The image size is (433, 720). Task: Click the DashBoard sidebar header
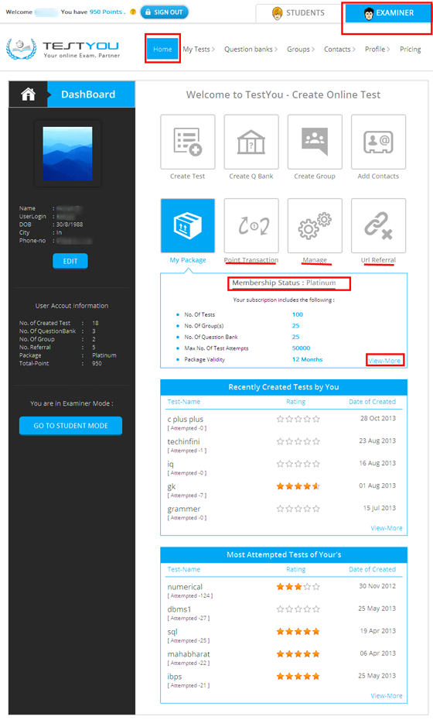(x=88, y=94)
